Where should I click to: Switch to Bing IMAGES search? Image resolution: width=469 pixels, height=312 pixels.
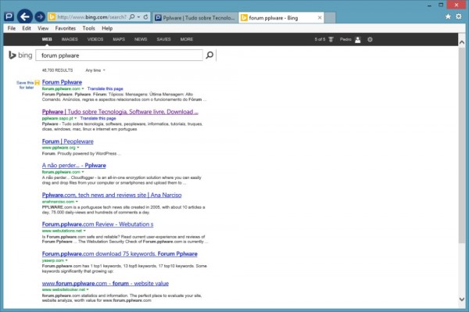[70, 39]
